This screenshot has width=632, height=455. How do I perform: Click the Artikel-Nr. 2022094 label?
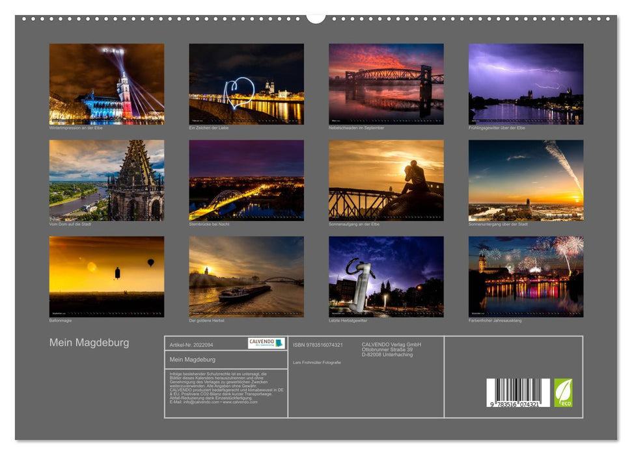[191, 344]
